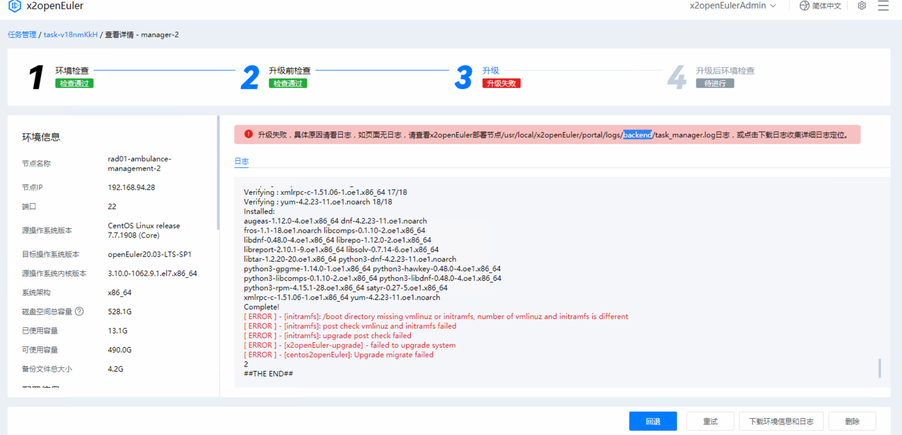Select step 2 升级前检查
Viewport: 902px width, 435px height.
[x=289, y=71]
